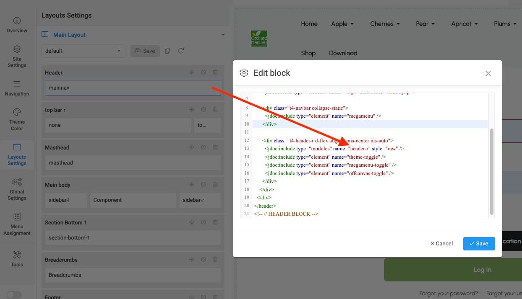Switch to the Navigation settings tab
The width and height of the screenshot is (522, 299).
pos(17,88)
